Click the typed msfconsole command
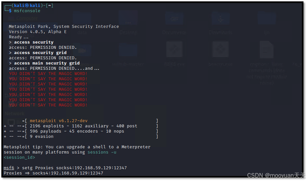This screenshot has width=307, height=181. tap(27, 11)
